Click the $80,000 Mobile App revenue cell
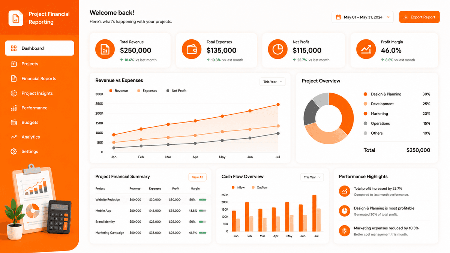 pos(135,211)
